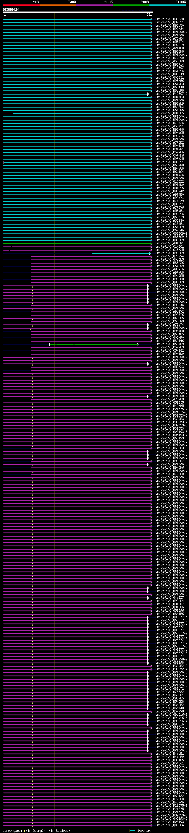The height and width of the screenshot is (833, 189).
Task: Click hit label UniRef100_P42697-2
Action: 171,94
